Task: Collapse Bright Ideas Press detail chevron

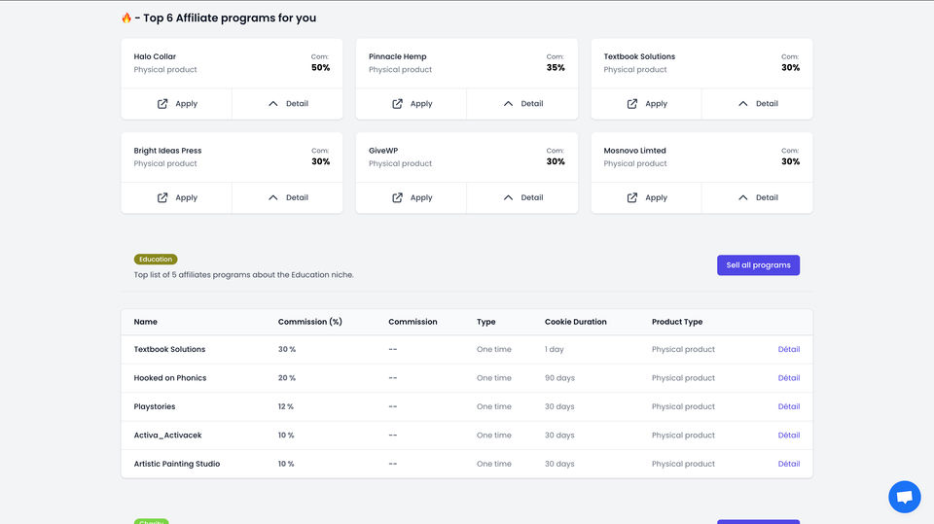Action: click(x=272, y=197)
